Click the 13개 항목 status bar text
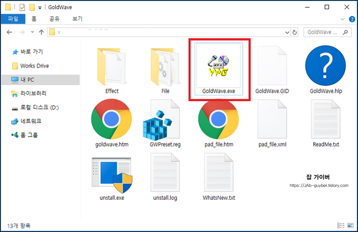Screen dimensions: 358x232 click(x=18, y=225)
